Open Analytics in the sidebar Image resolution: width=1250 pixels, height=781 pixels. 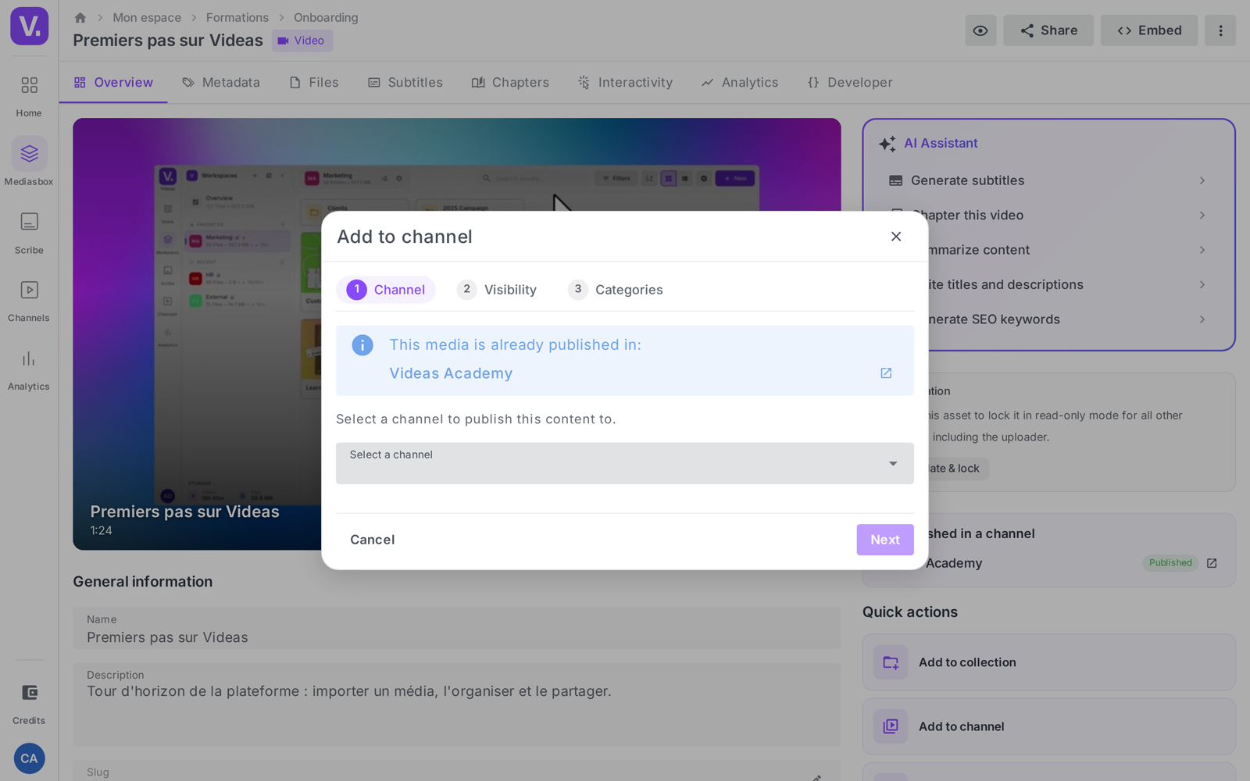coord(29,369)
